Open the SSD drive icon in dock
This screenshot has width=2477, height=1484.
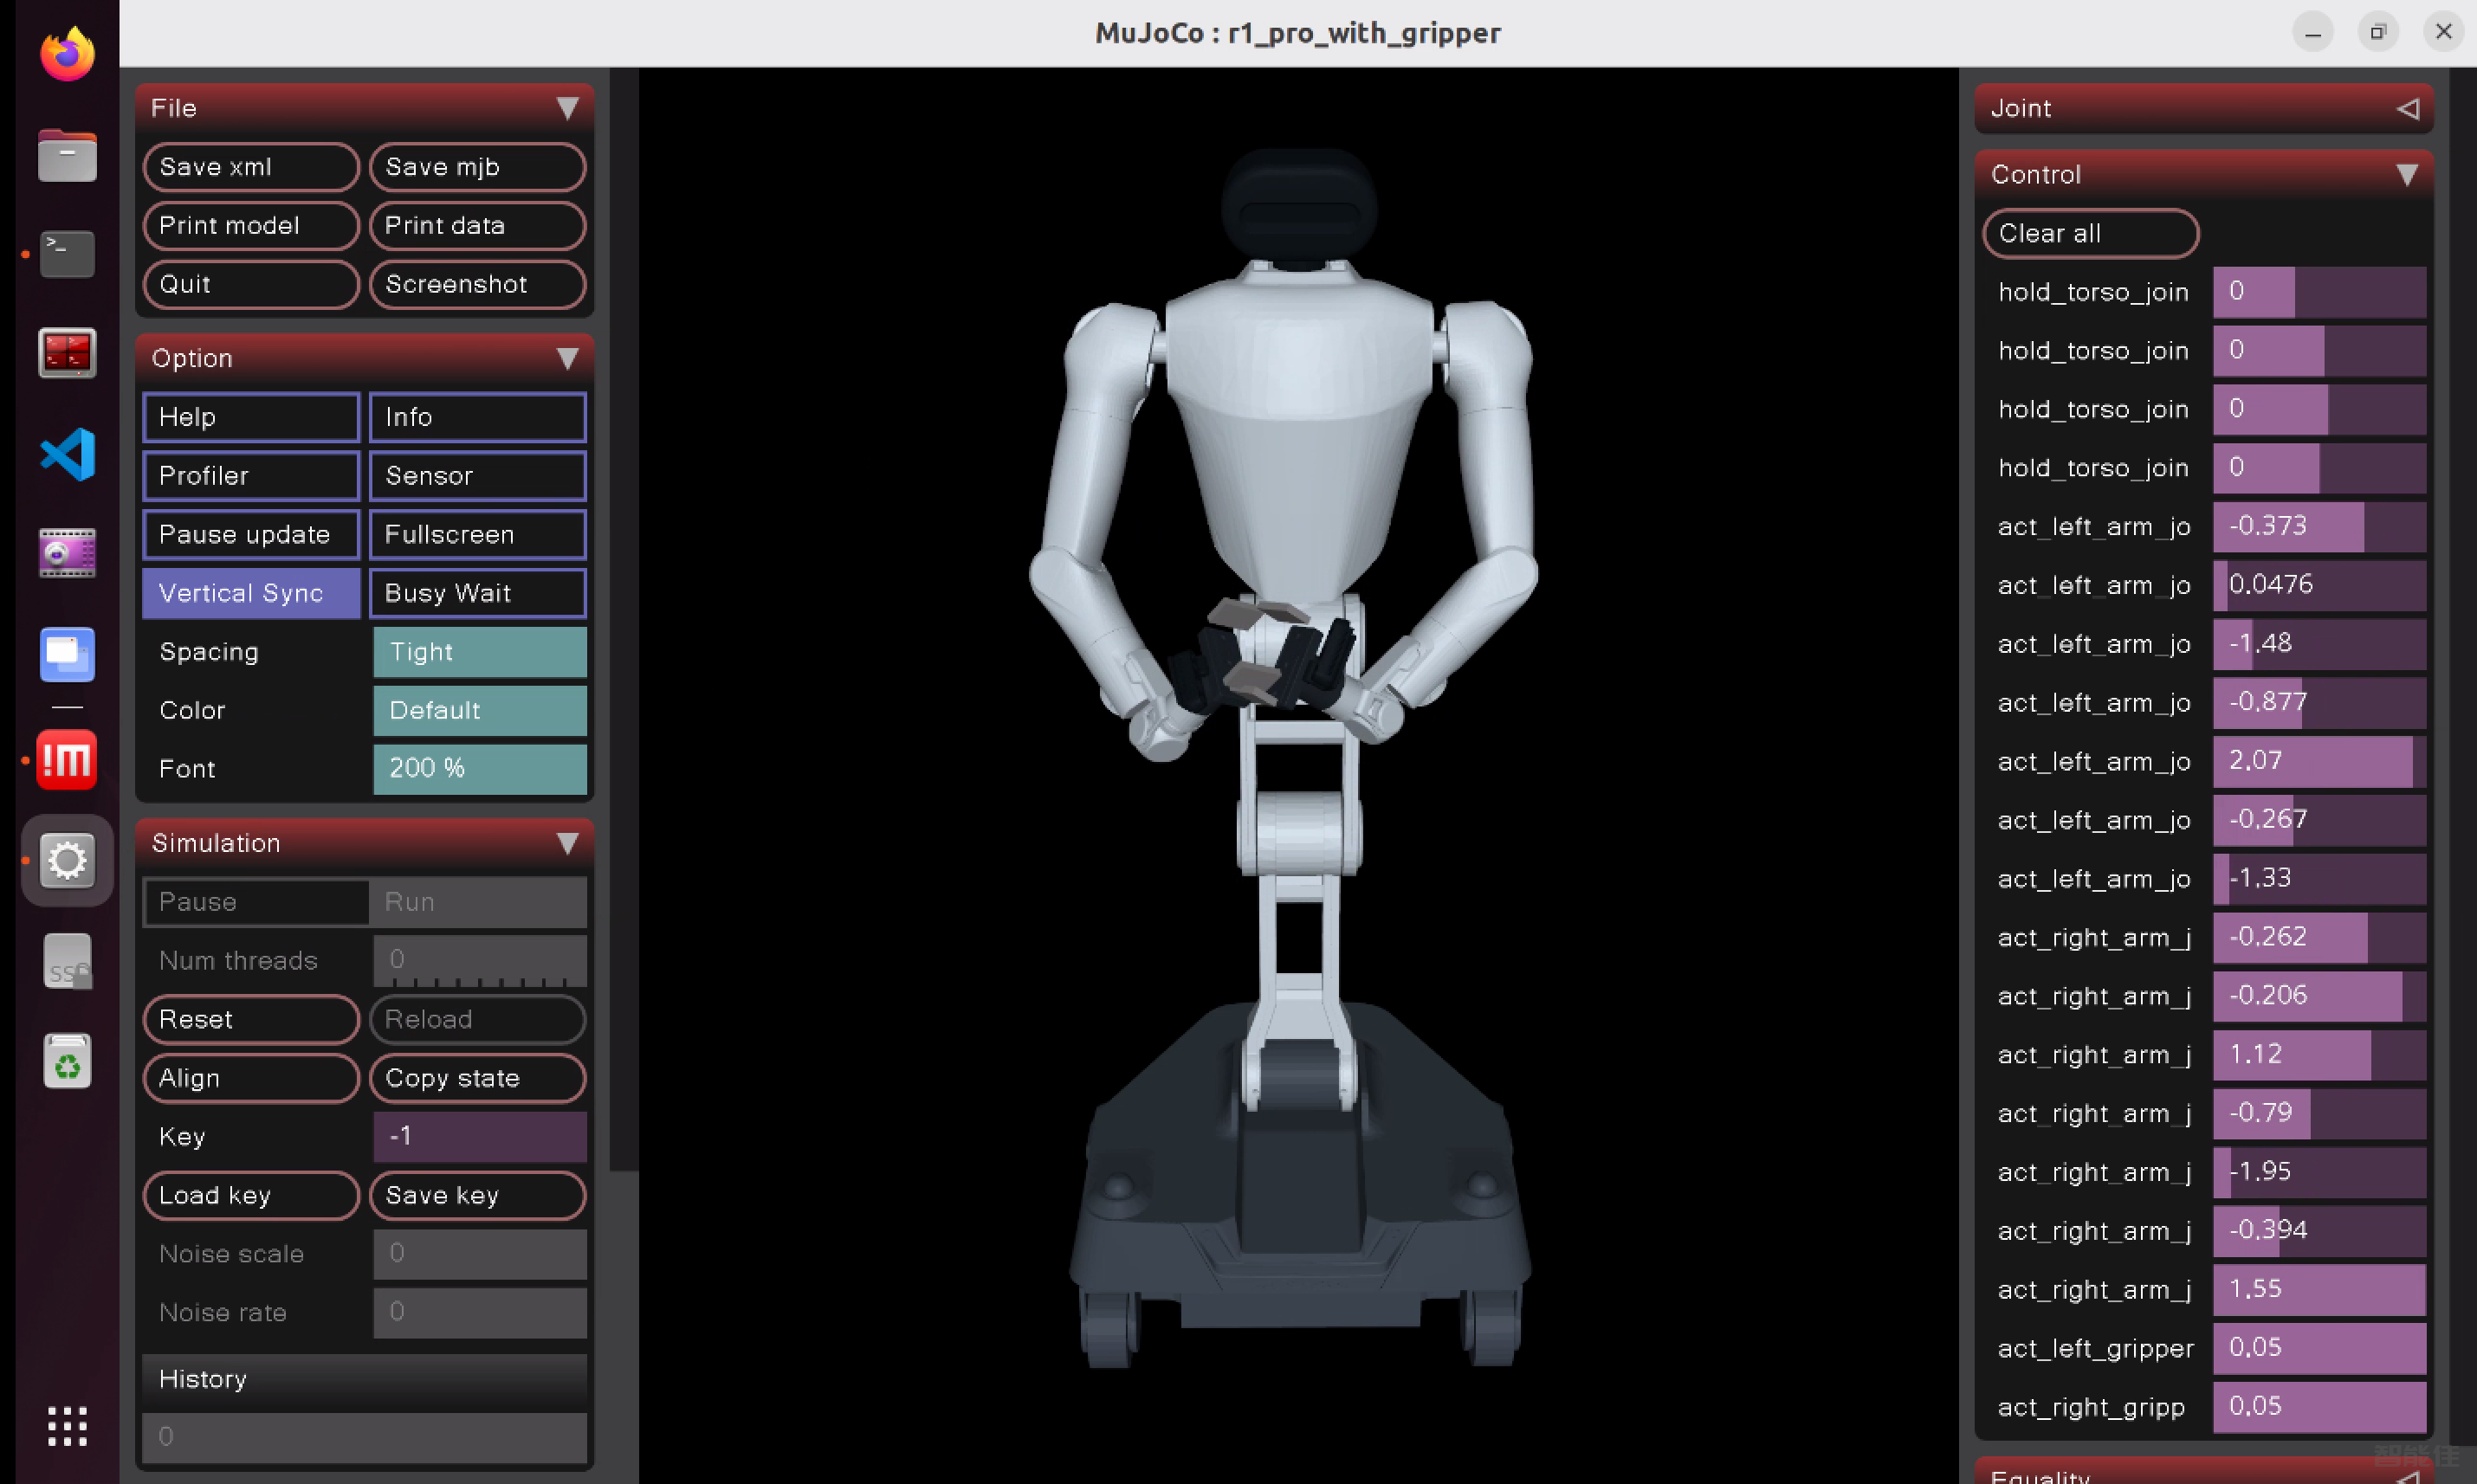coord(67,961)
